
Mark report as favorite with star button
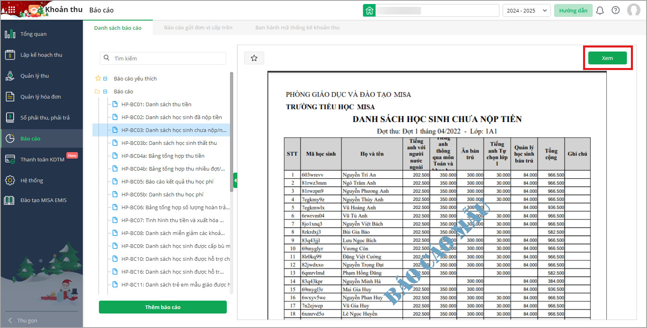[254, 58]
